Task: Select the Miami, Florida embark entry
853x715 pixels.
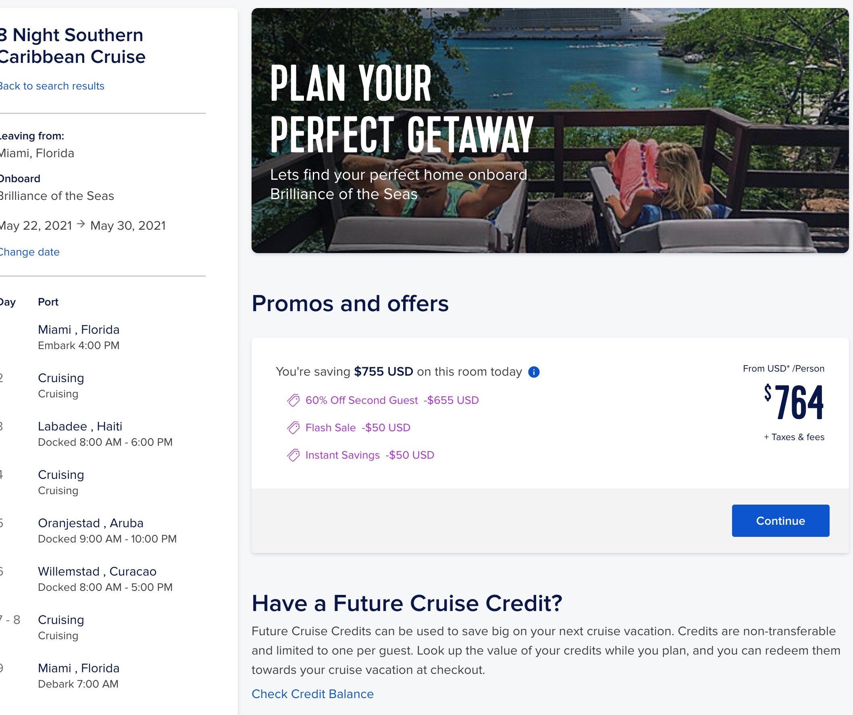Action: pyautogui.click(x=79, y=337)
